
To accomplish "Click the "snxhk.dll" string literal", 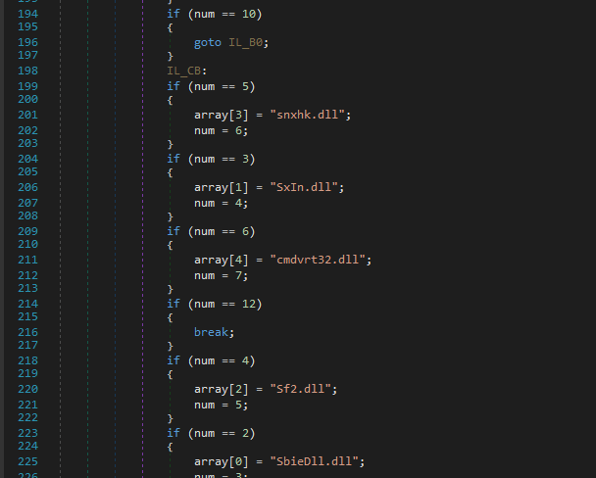I will (x=307, y=115).
